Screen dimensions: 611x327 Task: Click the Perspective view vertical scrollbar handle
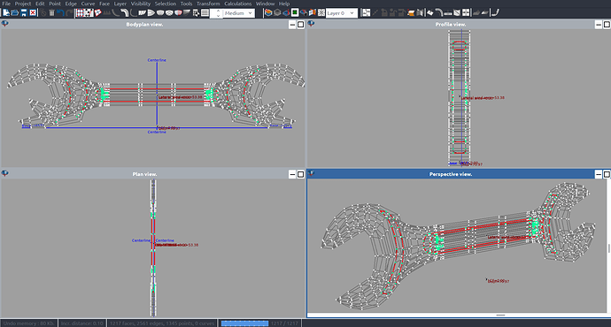pyautogui.click(x=608, y=248)
